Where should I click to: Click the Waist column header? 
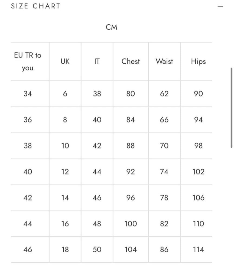[x=164, y=62]
